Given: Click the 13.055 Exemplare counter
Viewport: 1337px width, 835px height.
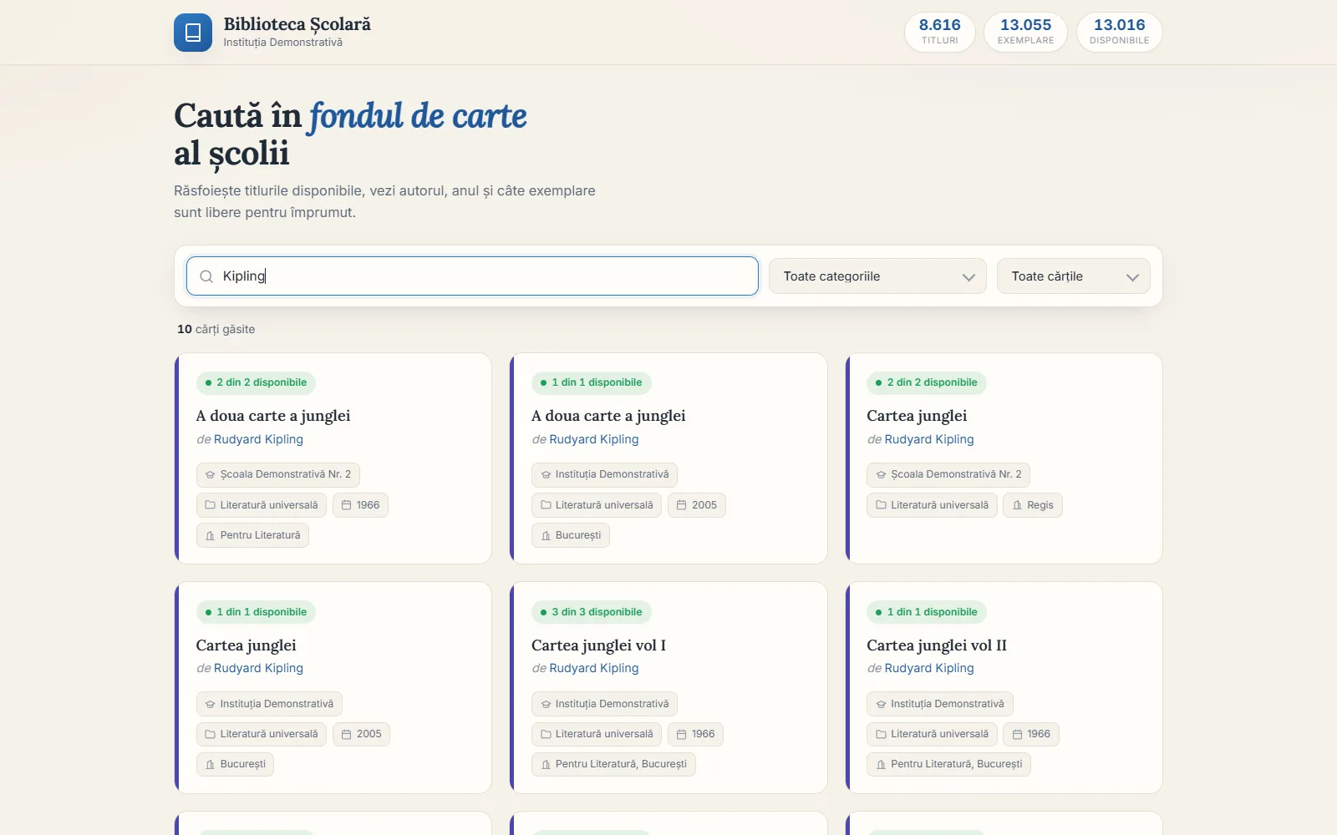Looking at the screenshot, I should (1025, 32).
